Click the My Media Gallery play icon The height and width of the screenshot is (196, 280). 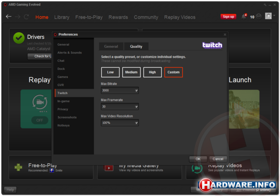tap(109, 168)
